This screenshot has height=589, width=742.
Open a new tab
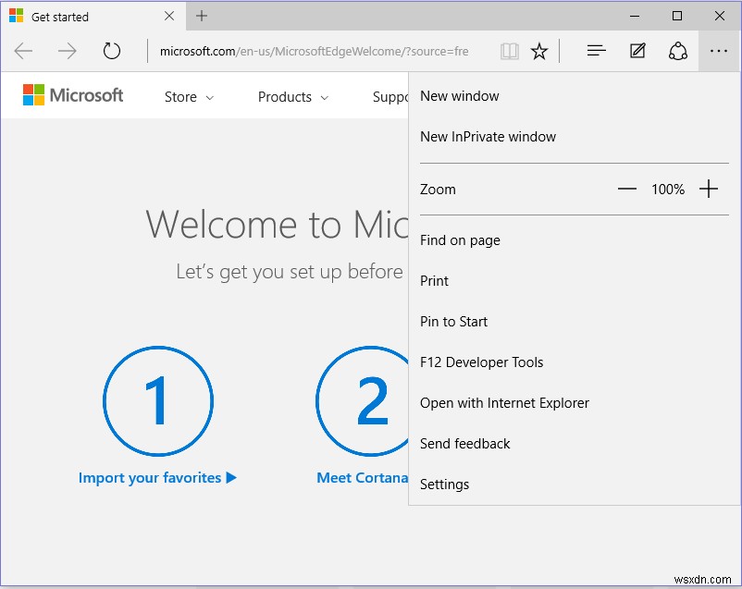(x=202, y=16)
